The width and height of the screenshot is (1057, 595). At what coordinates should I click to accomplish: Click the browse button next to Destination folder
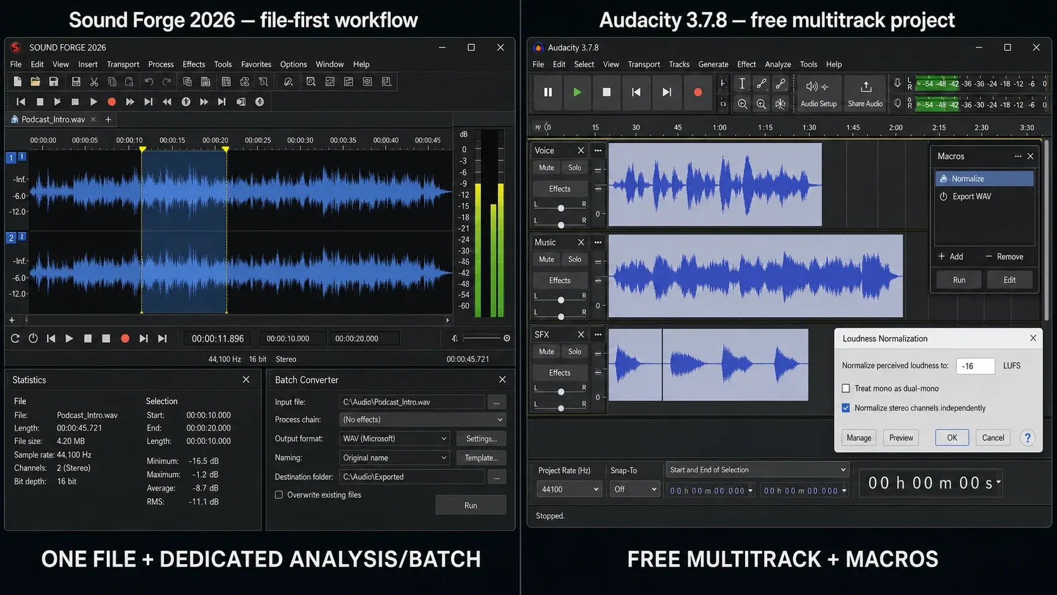(497, 477)
